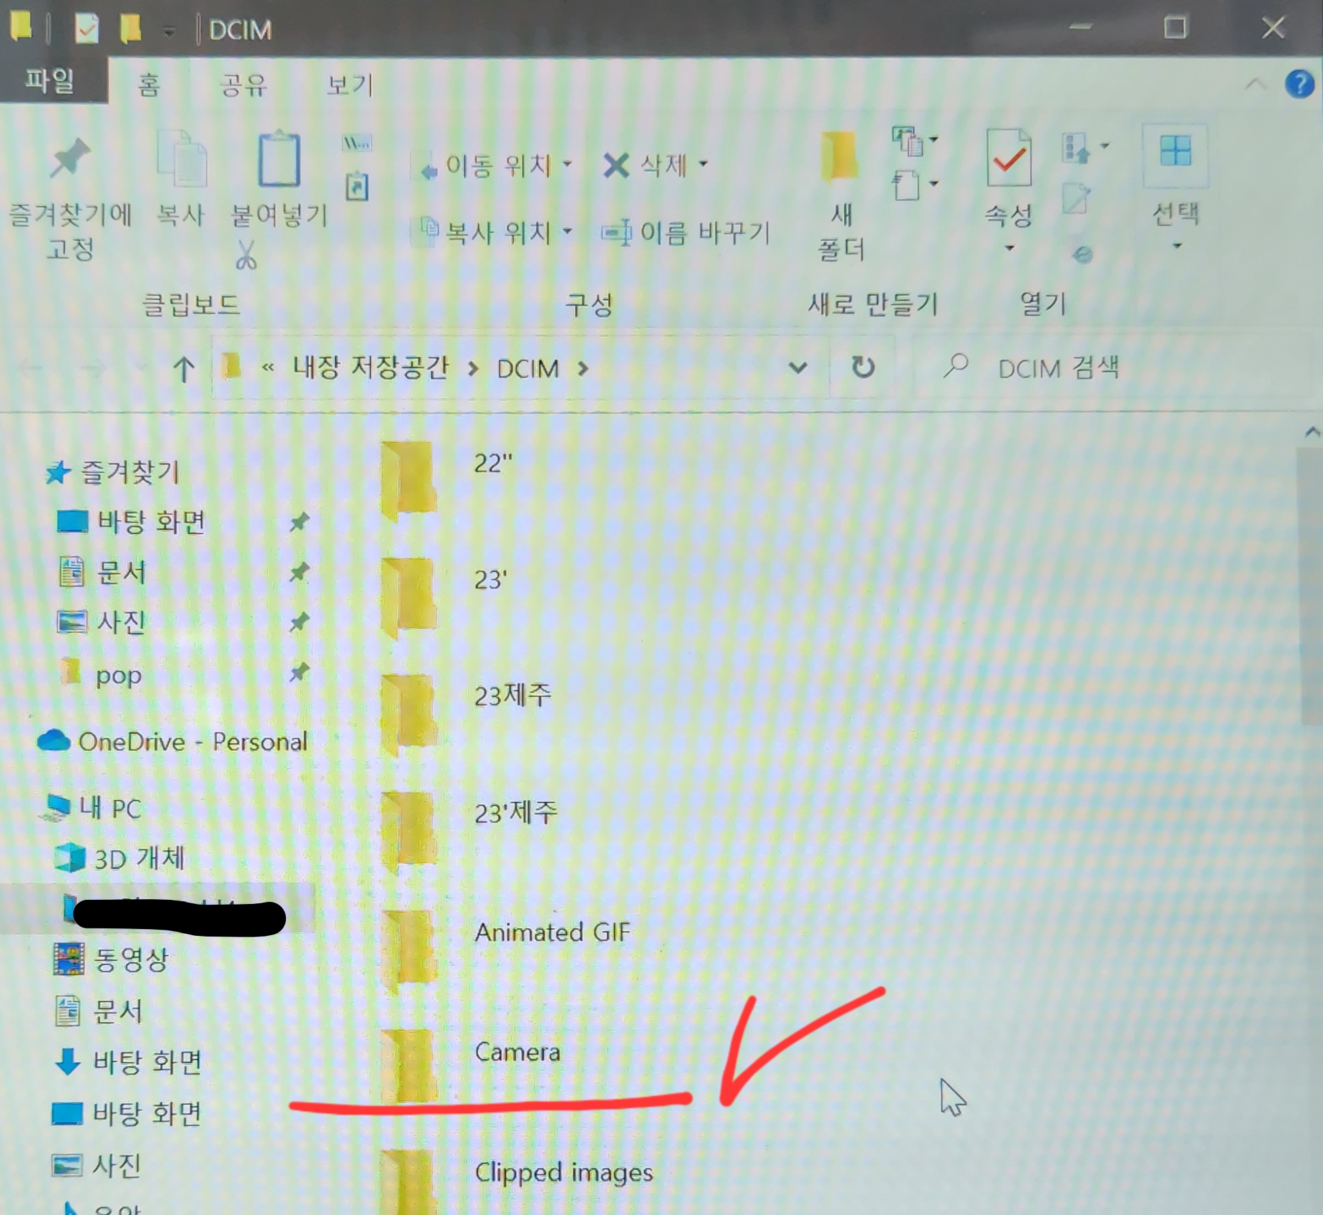Image resolution: width=1323 pixels, height=1215 pixels.
Task: Switch to the 공유 ribbon tab
Action: 244,83
